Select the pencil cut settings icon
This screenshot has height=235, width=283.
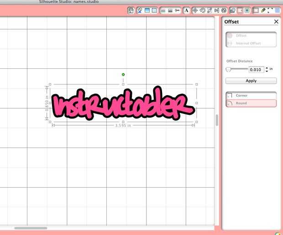[x=263, y=10]
